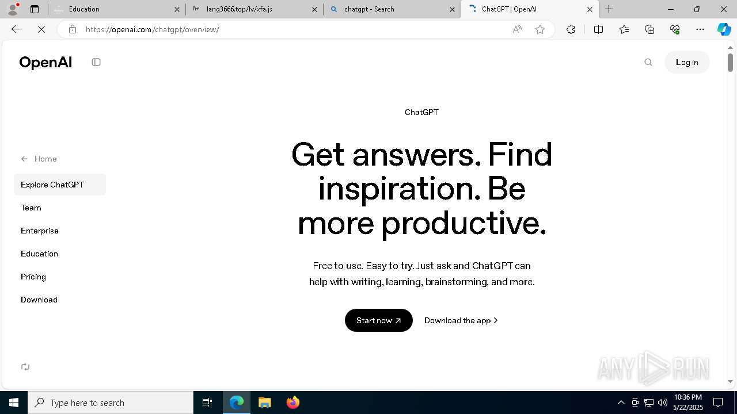The width and height of the screenshot is (737, 414).
Task: Switch to chatgpt - Search tab
Action: click(392, 9)
